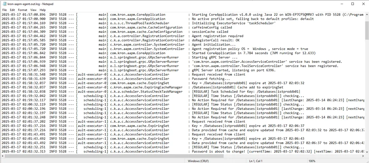Click 'Agent registration policy OS' log message
The width and height of the screenshot is (369, 163).
pos(250,49)
